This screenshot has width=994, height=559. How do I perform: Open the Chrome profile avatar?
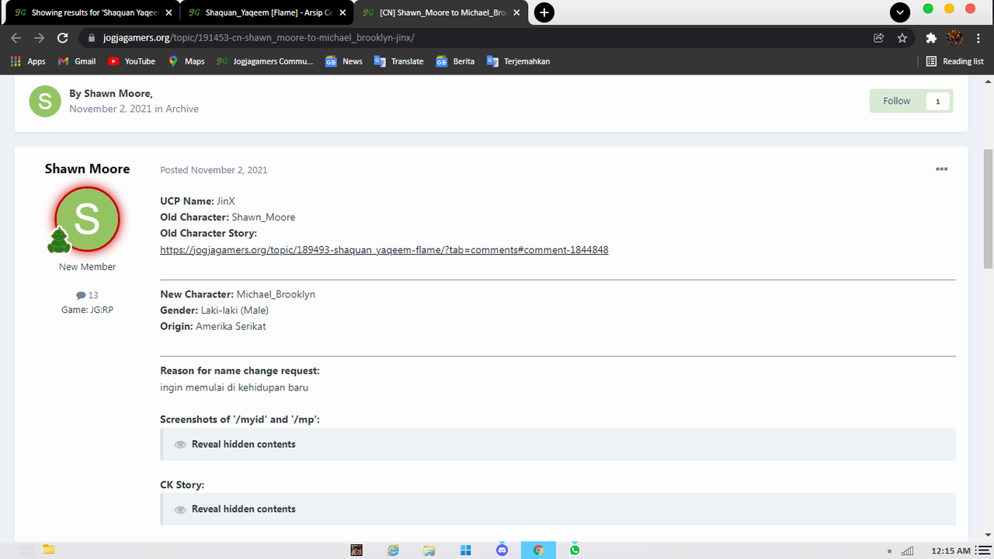[x=954, y=37]
